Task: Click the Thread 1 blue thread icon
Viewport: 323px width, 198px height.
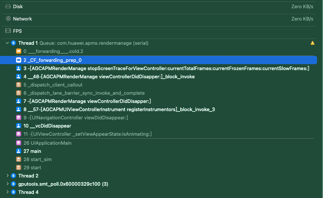Action: (13, 43)
